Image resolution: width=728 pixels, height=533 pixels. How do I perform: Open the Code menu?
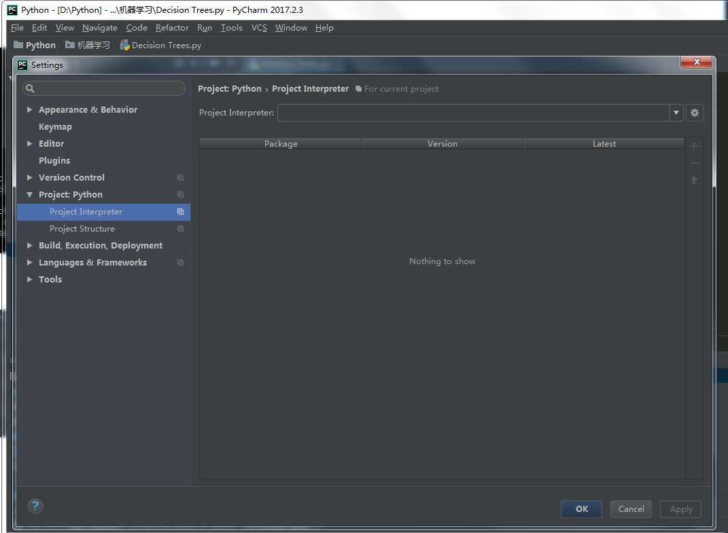point(137,28)
